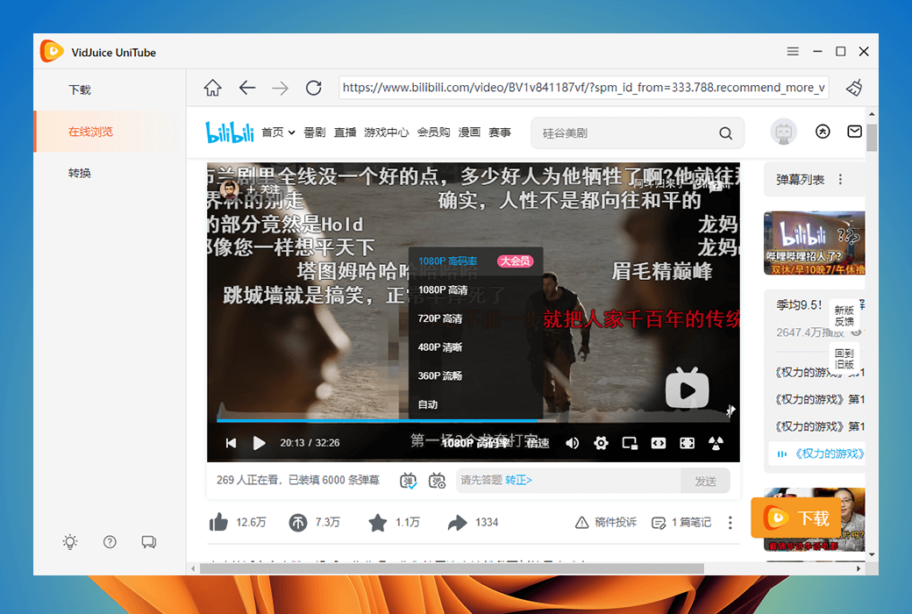Click the radiation-style icon in player bar

click(716, 443)
